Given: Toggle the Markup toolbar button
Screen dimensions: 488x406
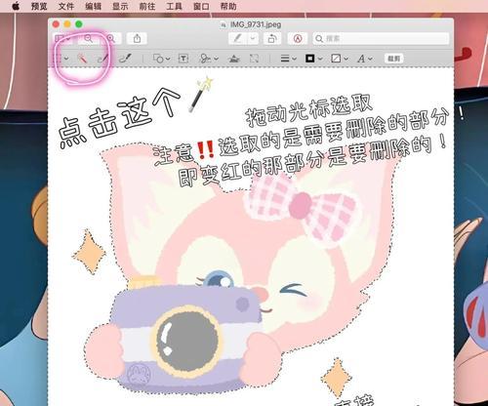Looking at the screenshot, I should click(x=298, y=39).
